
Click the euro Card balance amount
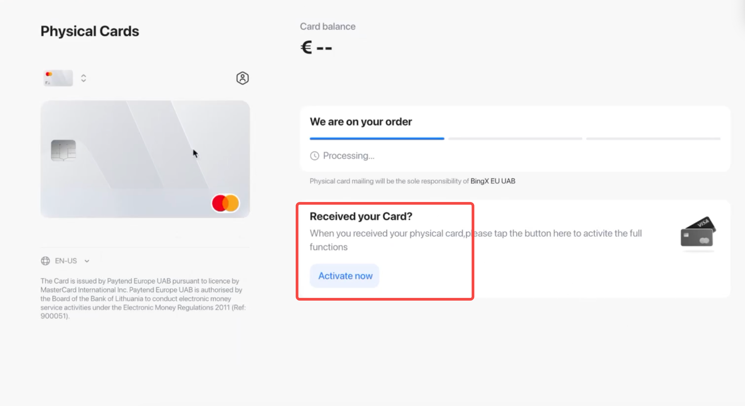pos(316,47)
